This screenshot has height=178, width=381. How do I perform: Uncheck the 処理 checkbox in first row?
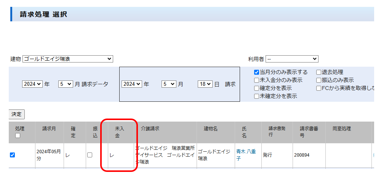pos(12,155)
